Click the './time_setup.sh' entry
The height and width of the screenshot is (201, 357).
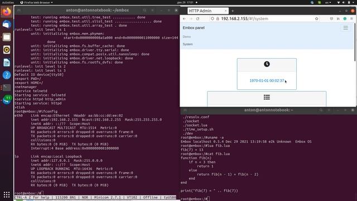tap(198, 129)
